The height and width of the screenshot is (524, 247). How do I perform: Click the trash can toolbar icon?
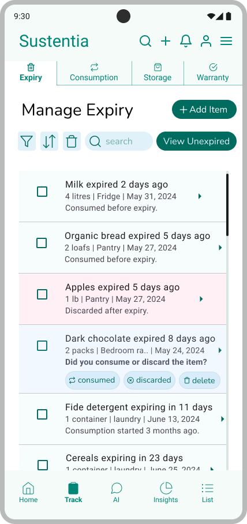[x=72, y=141]
